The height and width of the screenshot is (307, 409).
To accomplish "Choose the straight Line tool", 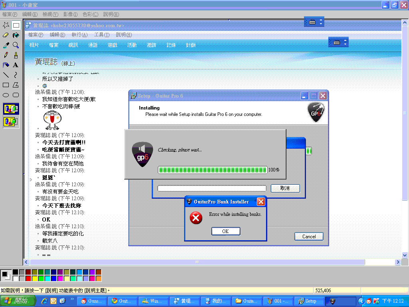I will tap(6, 75).
